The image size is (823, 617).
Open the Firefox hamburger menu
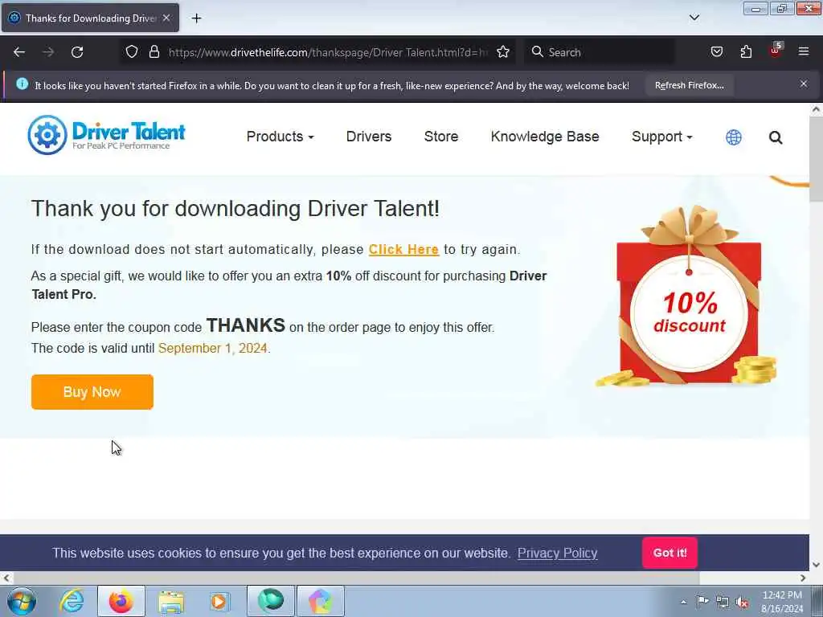point(804,51)
